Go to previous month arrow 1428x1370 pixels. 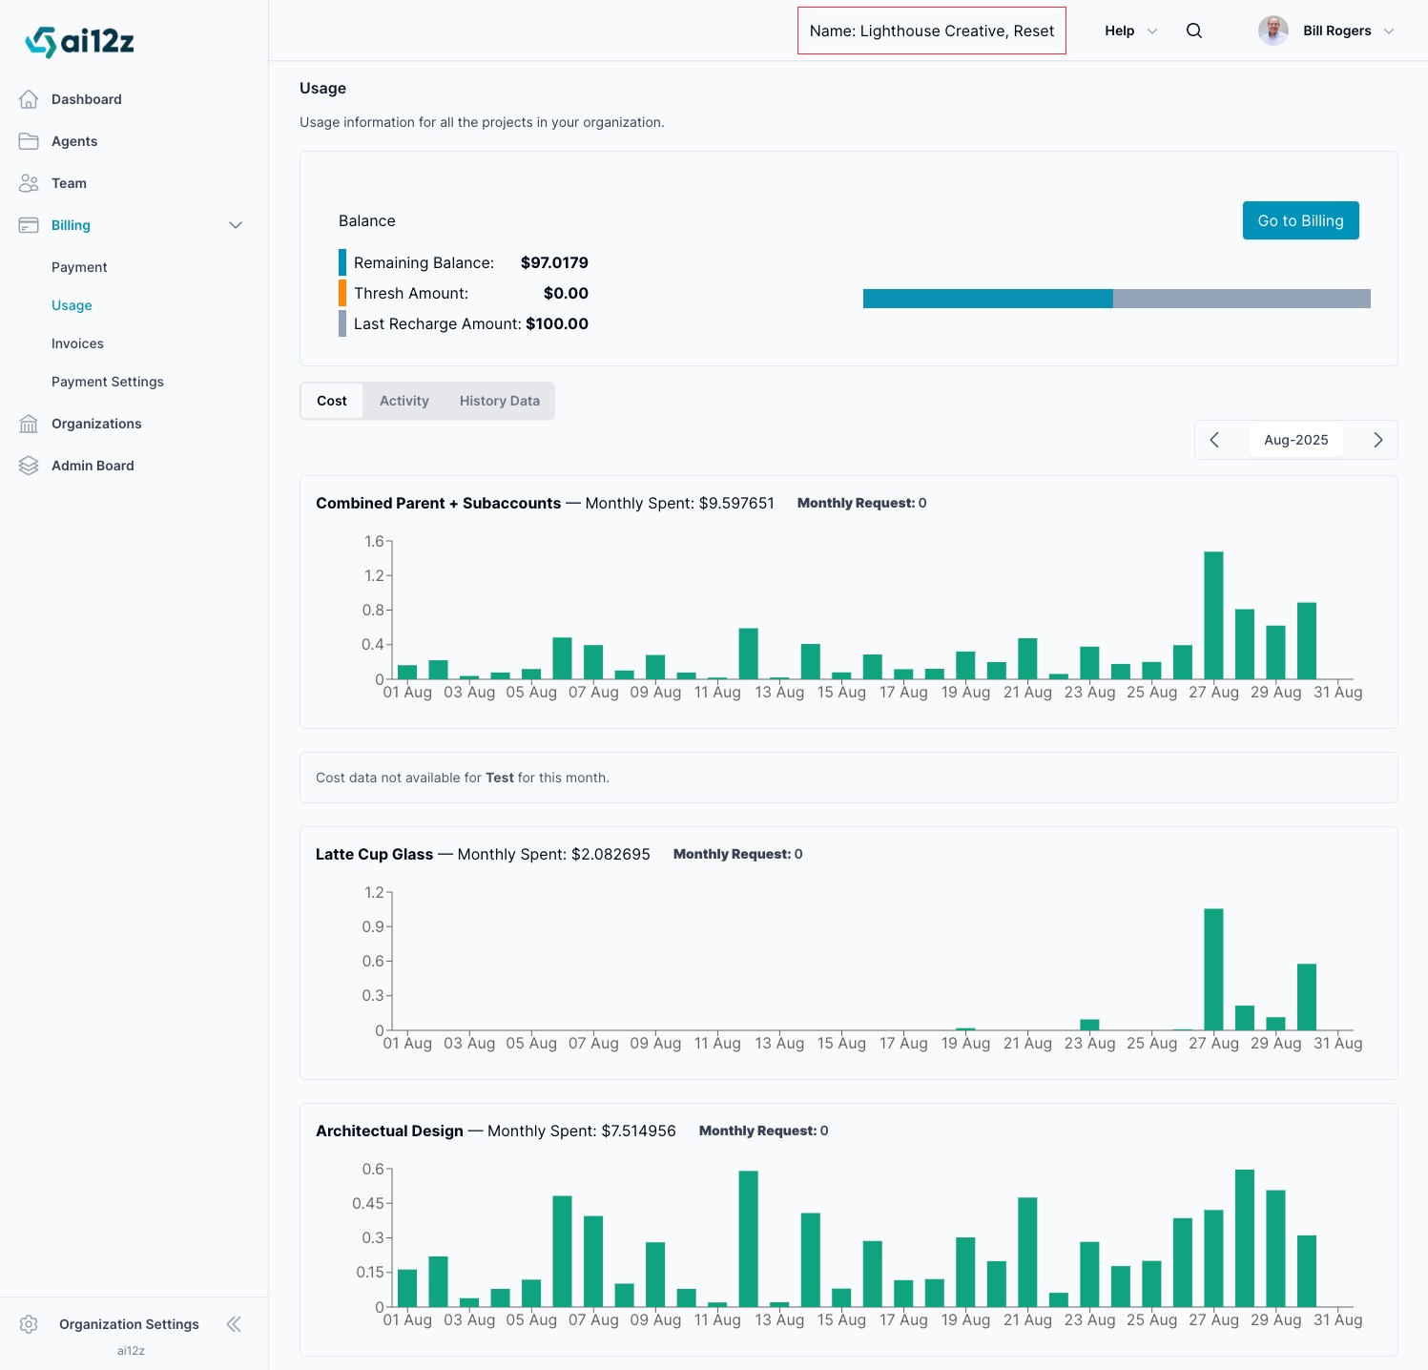coord(1214,440)
